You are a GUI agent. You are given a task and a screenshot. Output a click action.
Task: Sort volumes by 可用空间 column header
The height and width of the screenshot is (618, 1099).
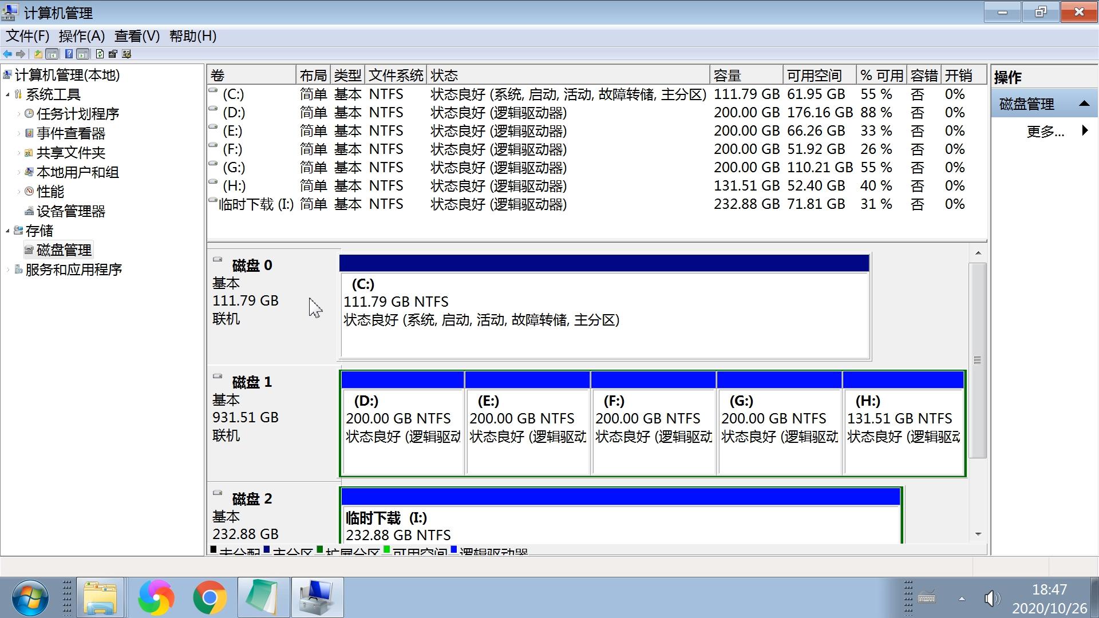[x=819, y=75]
